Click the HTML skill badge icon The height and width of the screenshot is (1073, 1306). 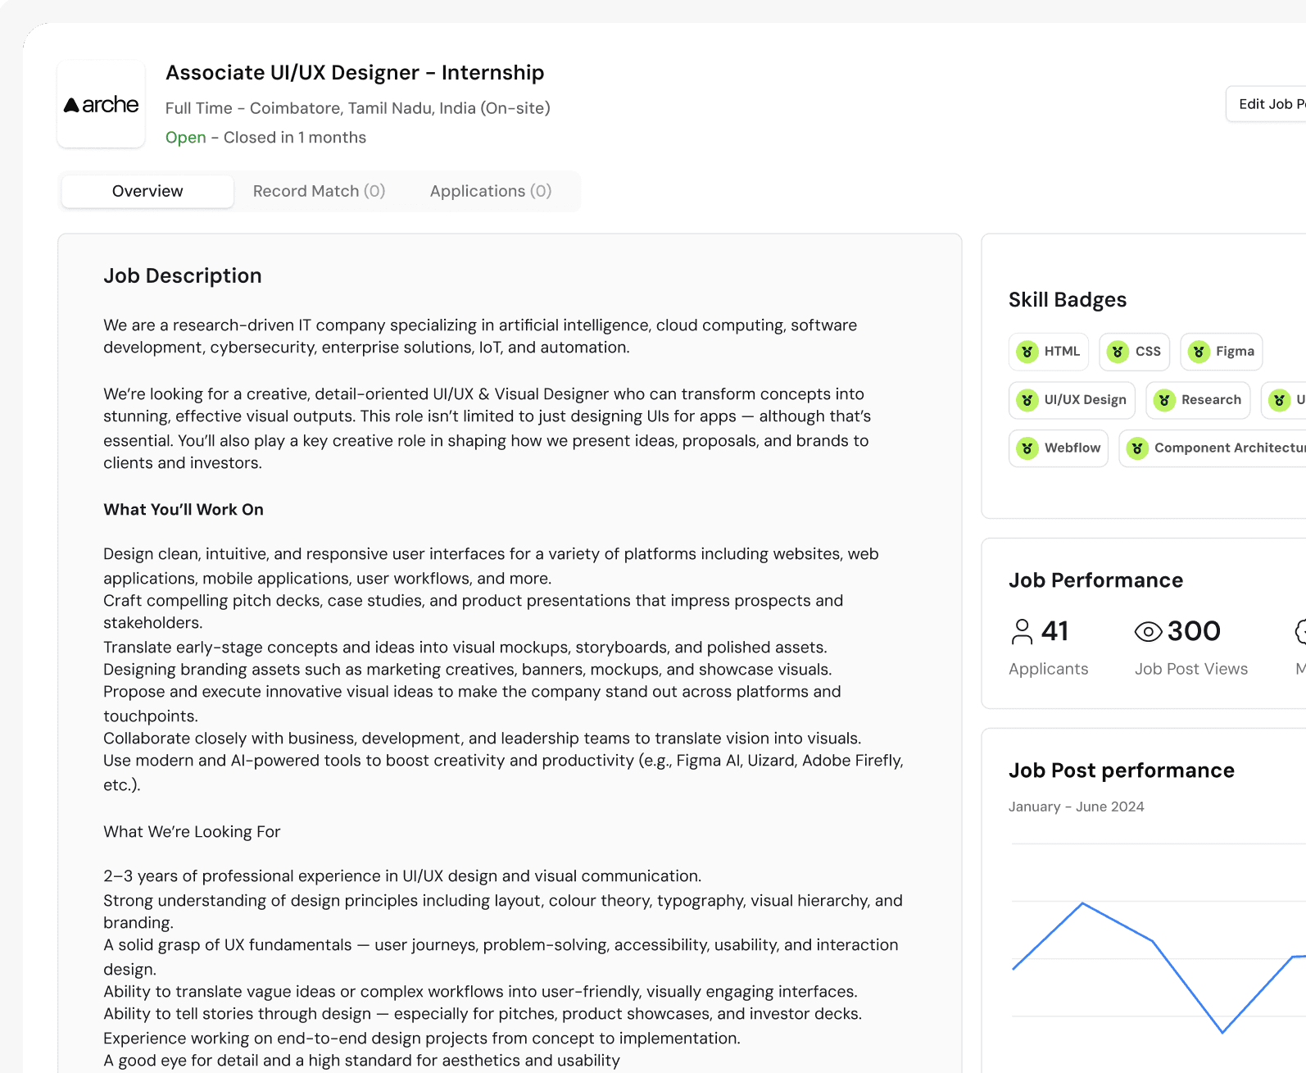[1027, 352]
